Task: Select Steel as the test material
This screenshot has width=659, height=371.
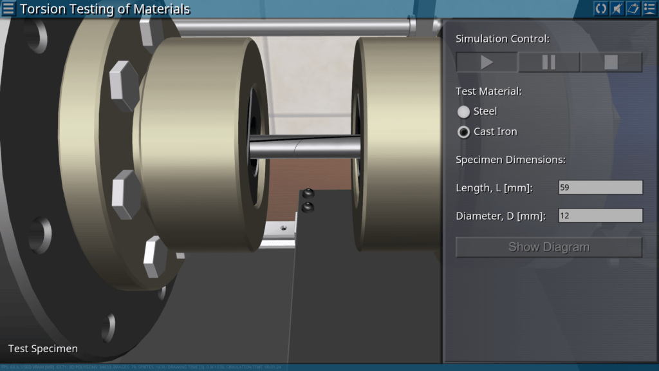Action: (x=464, y=111)
